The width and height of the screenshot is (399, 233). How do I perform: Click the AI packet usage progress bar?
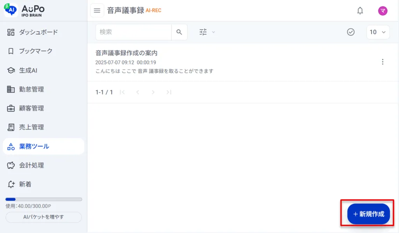click(44, 200)
